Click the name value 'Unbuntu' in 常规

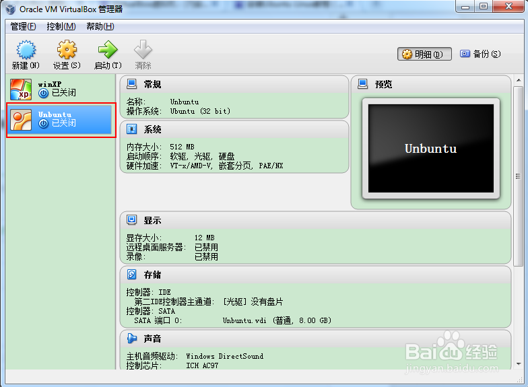[185, 102]
